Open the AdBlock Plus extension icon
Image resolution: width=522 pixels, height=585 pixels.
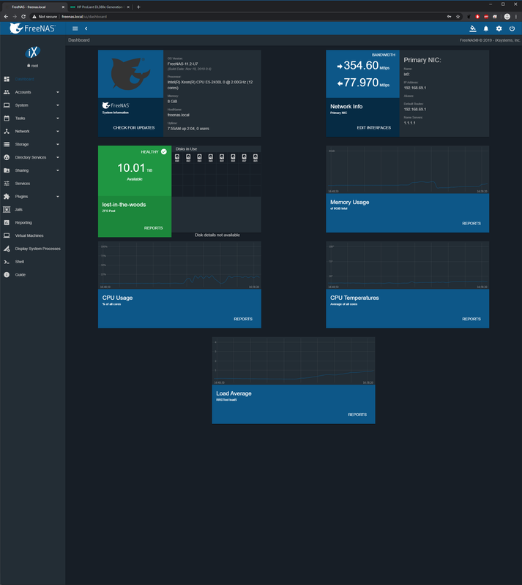tap(486, 17)
